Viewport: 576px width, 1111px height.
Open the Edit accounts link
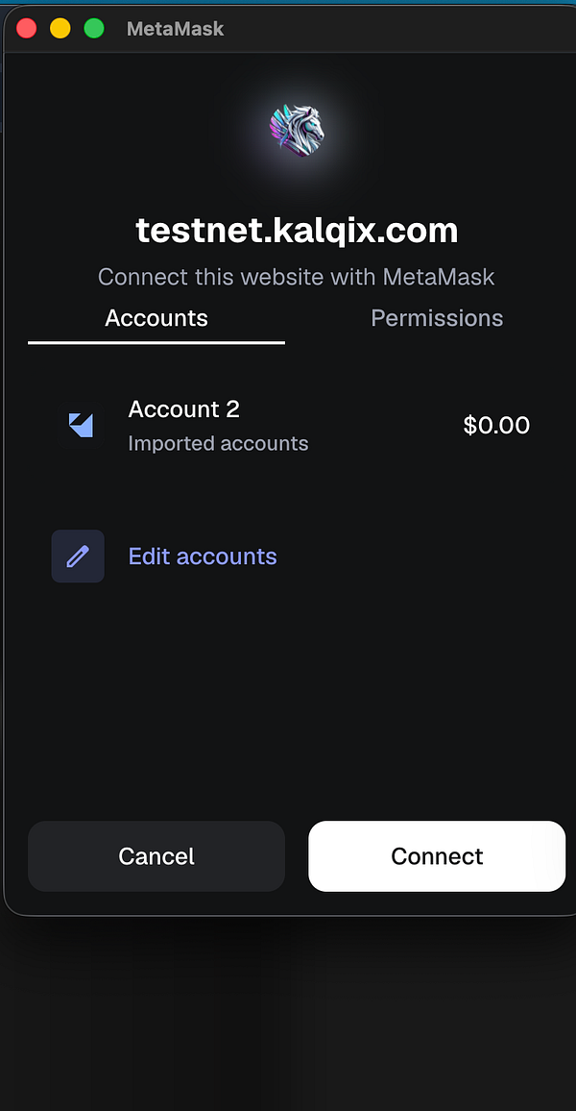coord(203,556)
